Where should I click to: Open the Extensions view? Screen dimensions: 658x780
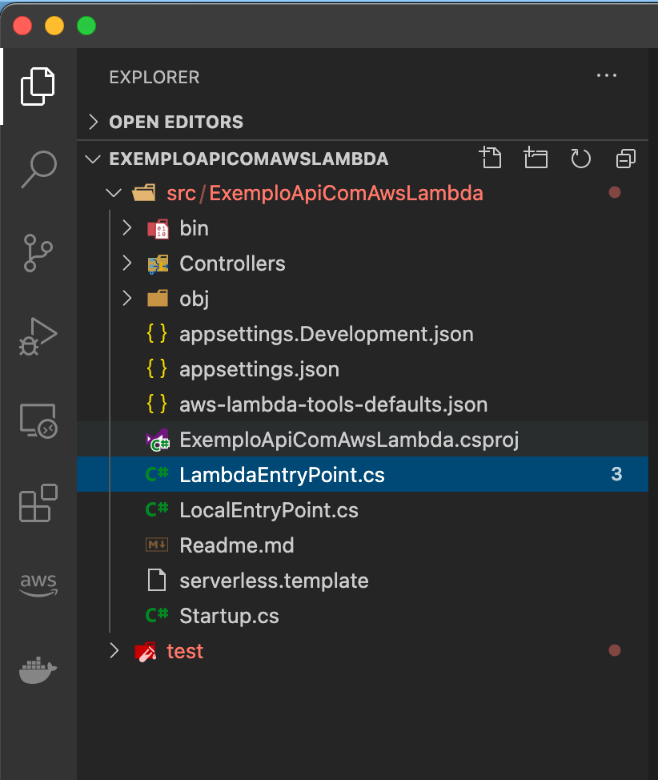pos(38,503)
